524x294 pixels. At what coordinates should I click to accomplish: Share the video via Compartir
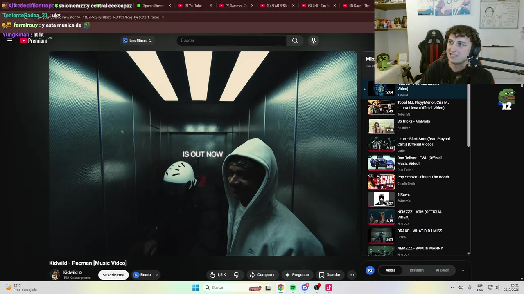262,275
